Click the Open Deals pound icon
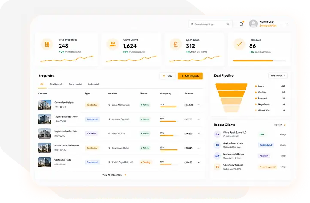The height and width of the screenshot is (203, 310). tap(176, 44)
